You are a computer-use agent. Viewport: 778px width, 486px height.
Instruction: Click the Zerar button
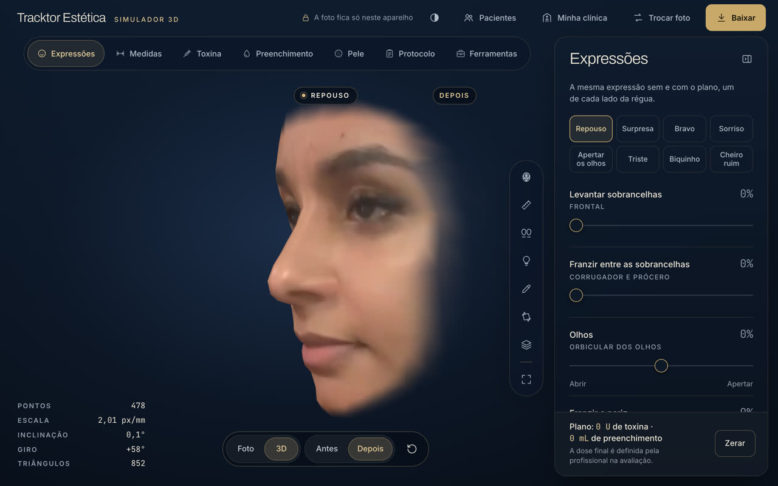click(735, 443)
